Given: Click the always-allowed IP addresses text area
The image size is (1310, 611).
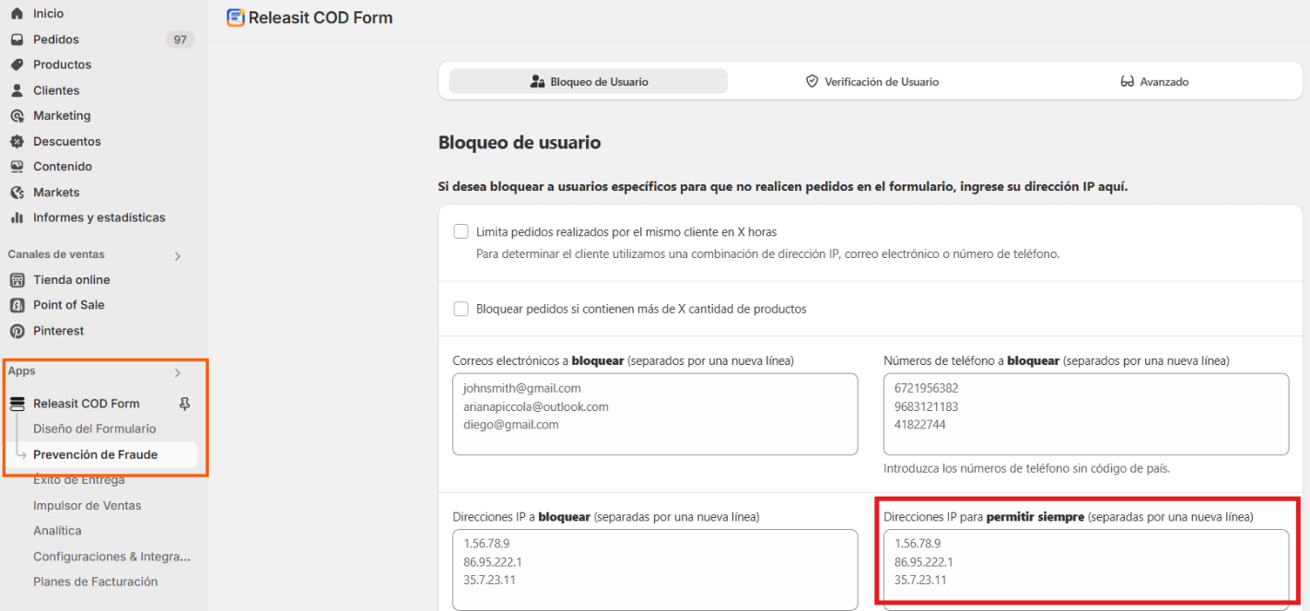Looking at the screenshot, I should click(1086, 570).
